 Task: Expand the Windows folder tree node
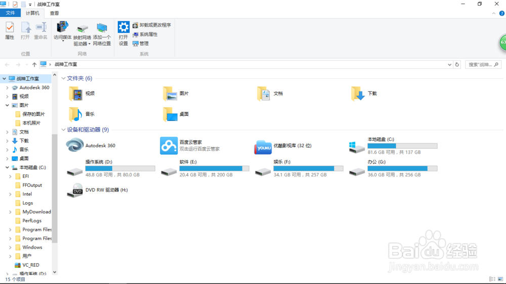click(x=10, y=248)
